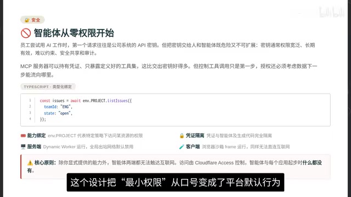Click the test tube icon beside 客户端

click(182, 147)
